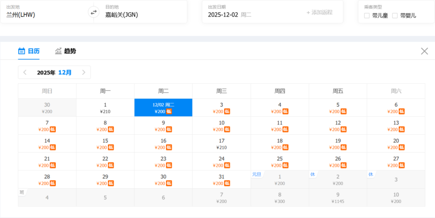The image size is (435, 218).
Task: Enable the 带儿童 checkbox
Action: click(x=367, y=15)
